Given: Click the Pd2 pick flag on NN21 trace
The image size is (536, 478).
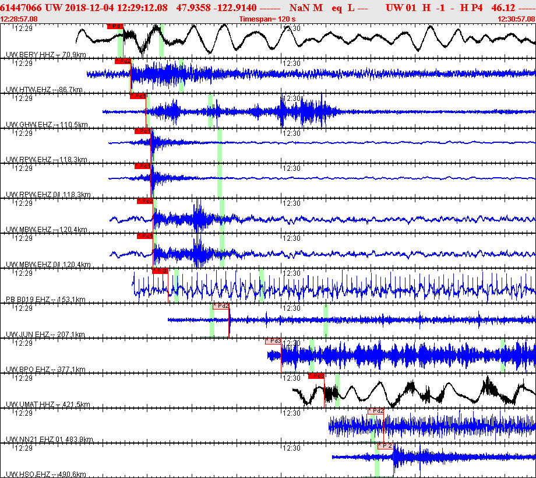Looking at the screenshot, I should (376, 411).
